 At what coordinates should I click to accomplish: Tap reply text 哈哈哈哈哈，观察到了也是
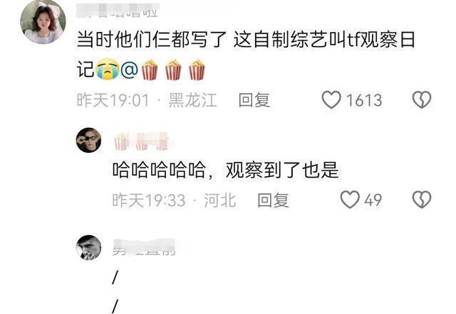[x=226, y=170]
